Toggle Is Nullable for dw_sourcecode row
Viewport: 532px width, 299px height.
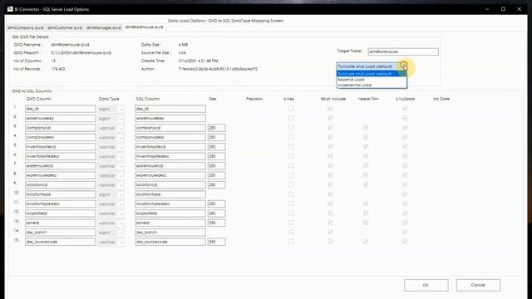[405, 242]
